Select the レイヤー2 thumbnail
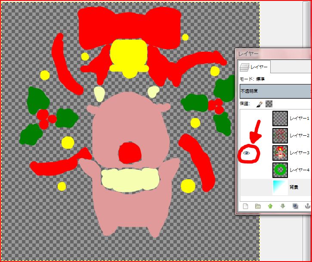 coord(280,135)
